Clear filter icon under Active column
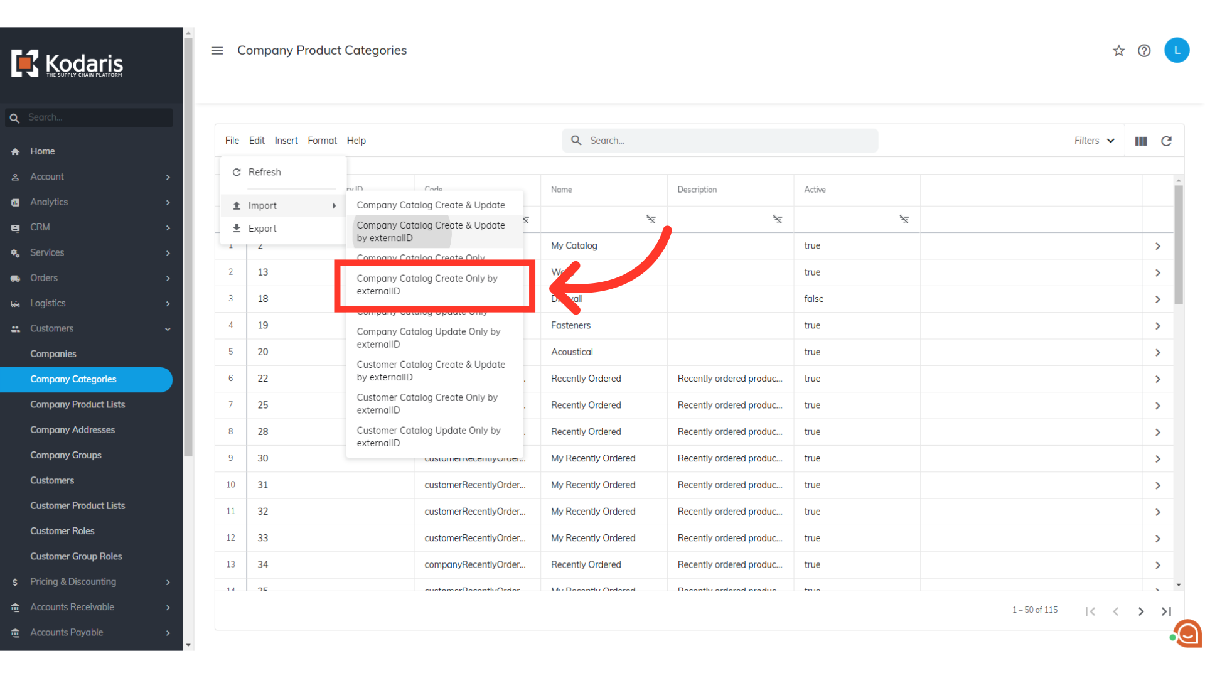Viewport: 1205px width, 678px height. pyautogui.click(x=904, y=219)
